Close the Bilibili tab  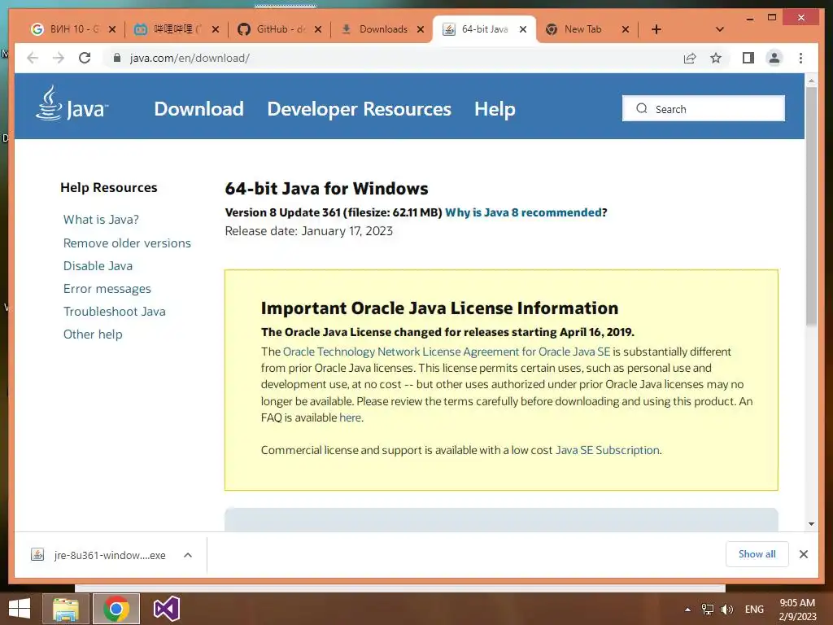click(x=215, y=29)
